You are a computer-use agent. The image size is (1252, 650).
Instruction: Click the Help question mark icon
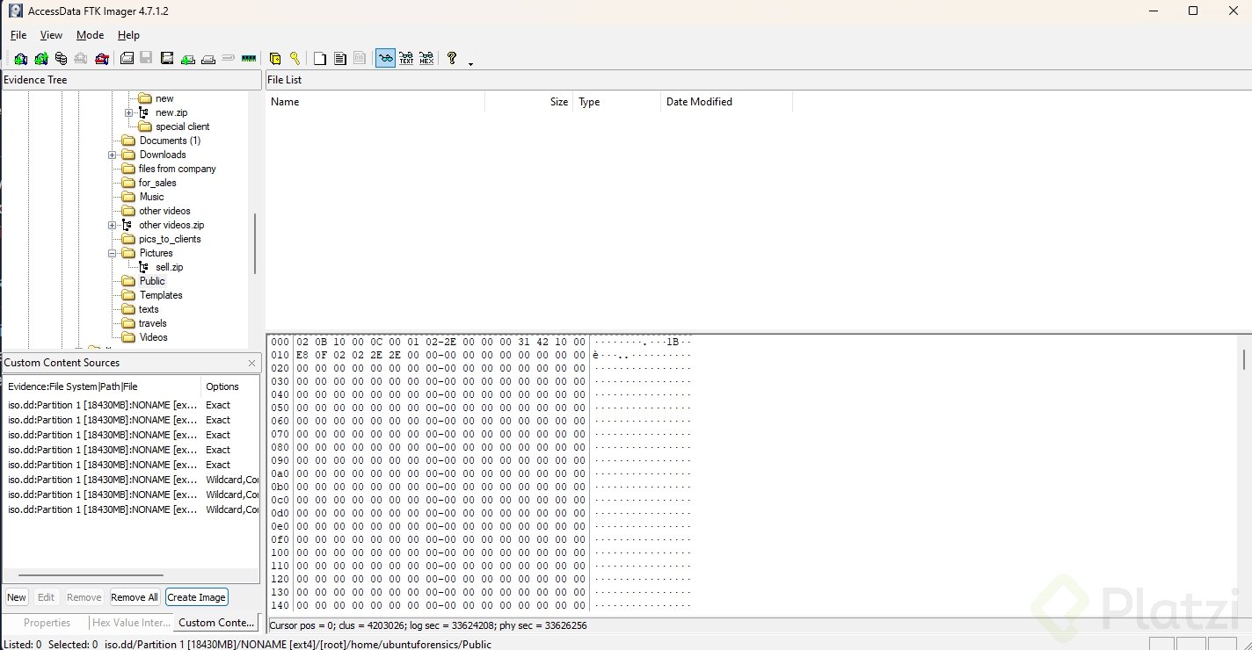pos(452,59)
